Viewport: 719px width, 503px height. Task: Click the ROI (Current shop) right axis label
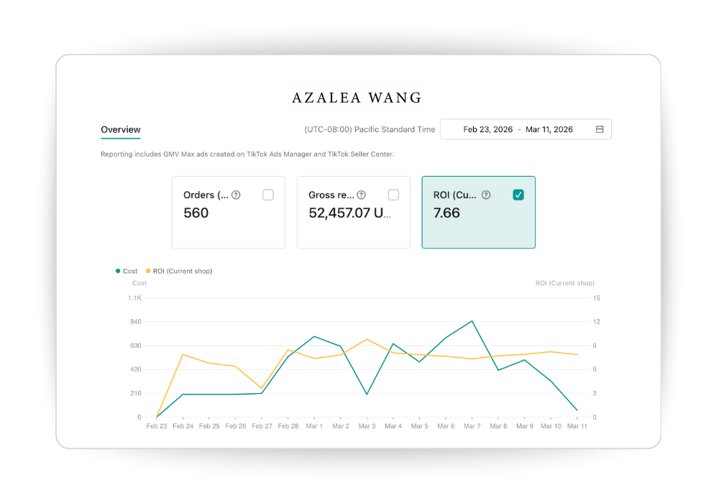coord(565,282)
